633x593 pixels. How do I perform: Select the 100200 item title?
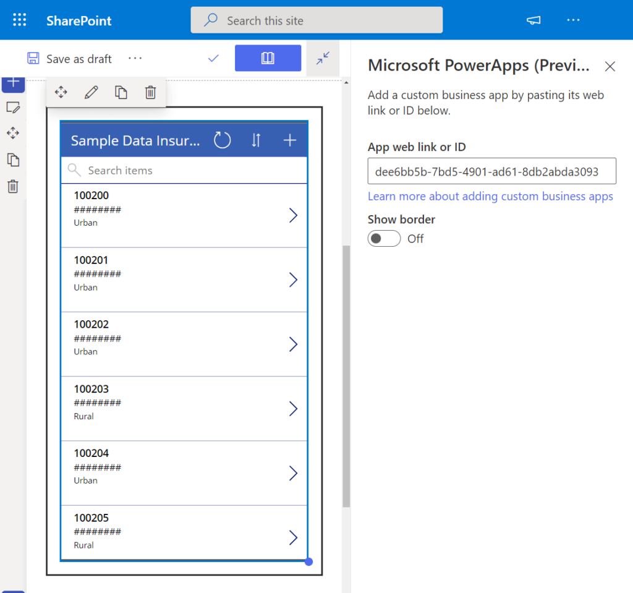[91, 195]
